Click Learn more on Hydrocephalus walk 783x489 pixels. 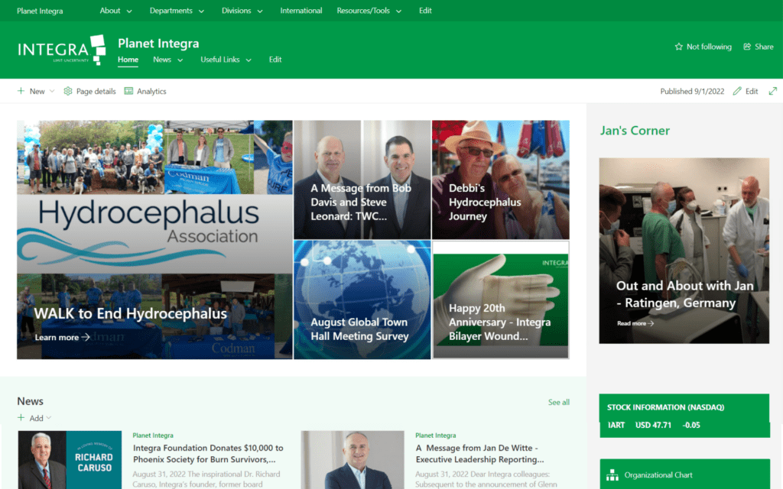click(62, 337)
